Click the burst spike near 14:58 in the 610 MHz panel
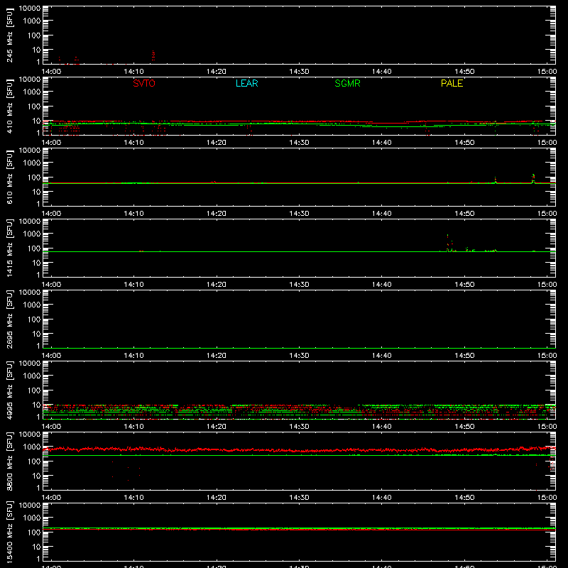Screen dimensions: 568x568 (533, 179)
